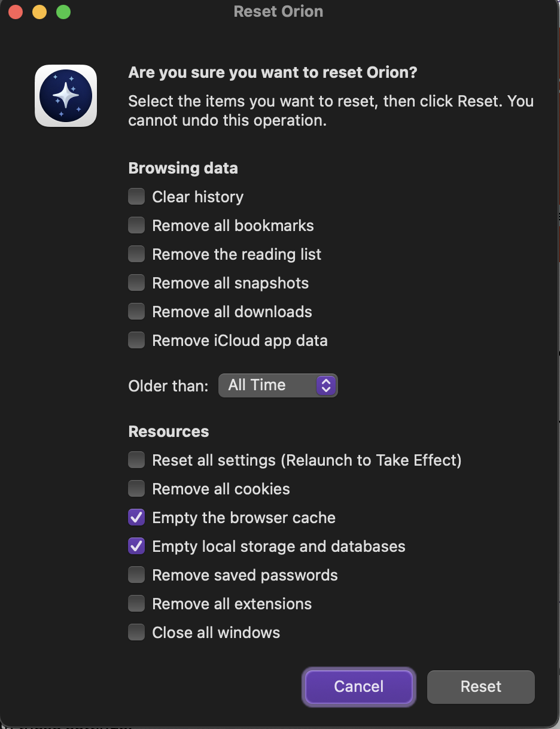Open the Older than time dropdown
This screenshot has height=729, width=560.
pos(278,385)
